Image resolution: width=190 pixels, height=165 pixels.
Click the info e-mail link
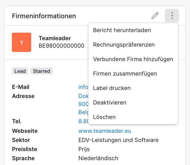[x=83, y=87]
